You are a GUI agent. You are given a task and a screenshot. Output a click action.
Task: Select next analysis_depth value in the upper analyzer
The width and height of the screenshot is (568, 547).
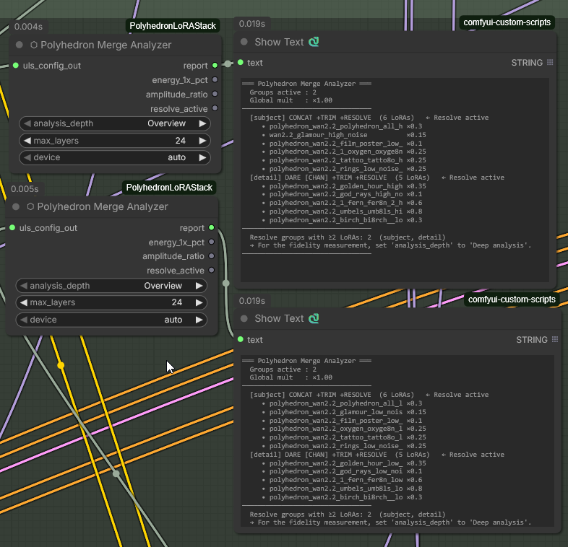[202, 123]
